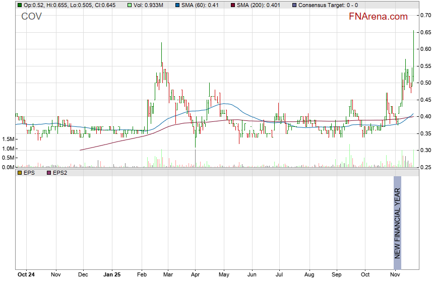Open the FNArena.com watermark link
The height and width of the screenshot is (285, 433).
[x=378, y=17]
